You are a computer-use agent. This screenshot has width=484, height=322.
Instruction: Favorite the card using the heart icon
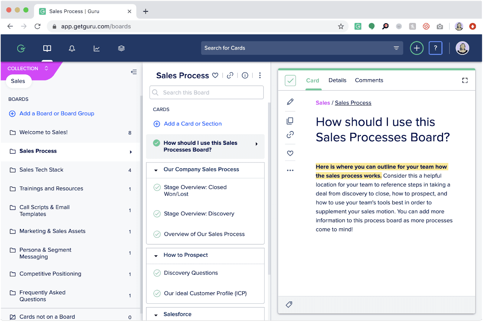point(290,153)
